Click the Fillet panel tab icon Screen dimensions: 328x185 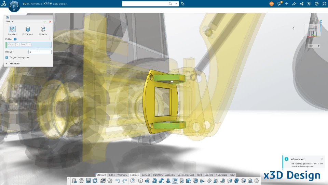(7, 17)
